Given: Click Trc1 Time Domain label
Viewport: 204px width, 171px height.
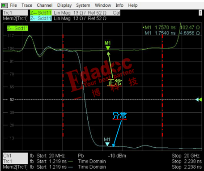Looking at the screenshot, I should coord(92,161).
